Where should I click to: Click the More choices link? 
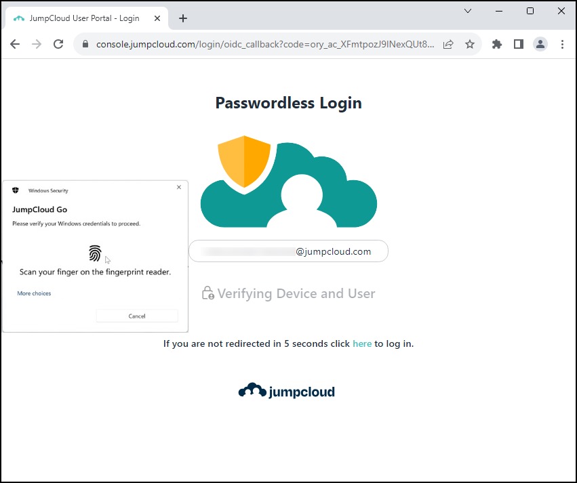pos(34,293)
